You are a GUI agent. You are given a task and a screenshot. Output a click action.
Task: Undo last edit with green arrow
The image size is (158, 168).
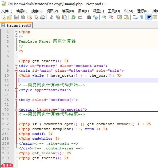coord(73,17)
